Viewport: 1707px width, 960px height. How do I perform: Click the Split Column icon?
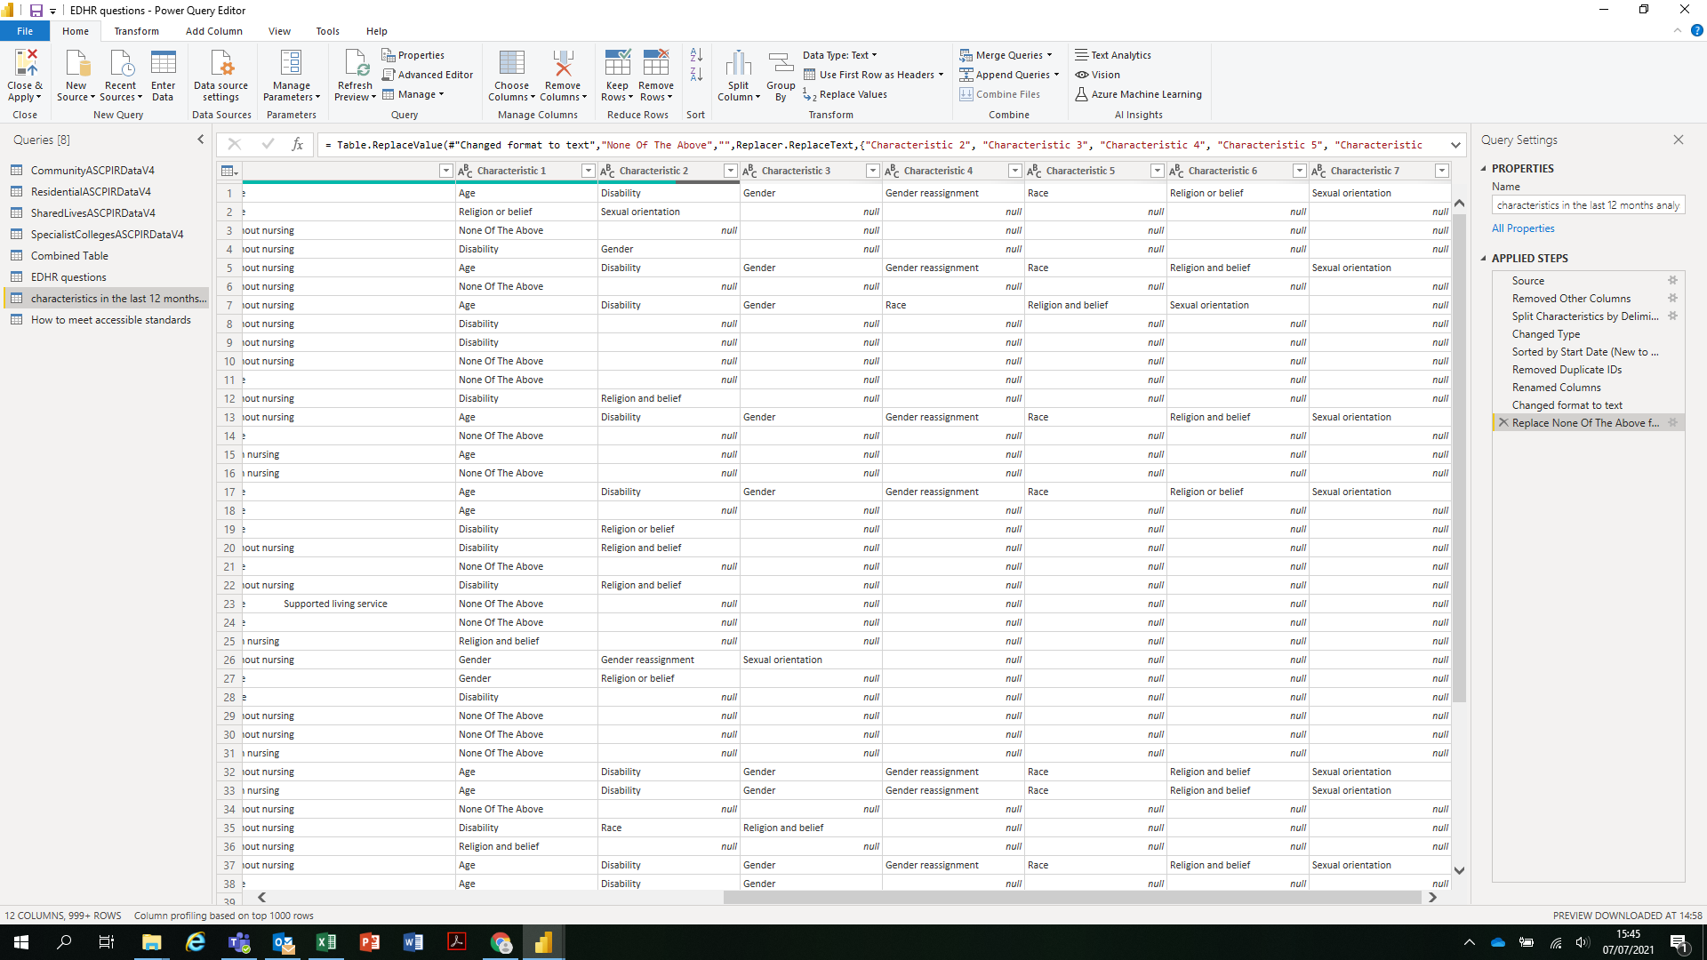738,62
